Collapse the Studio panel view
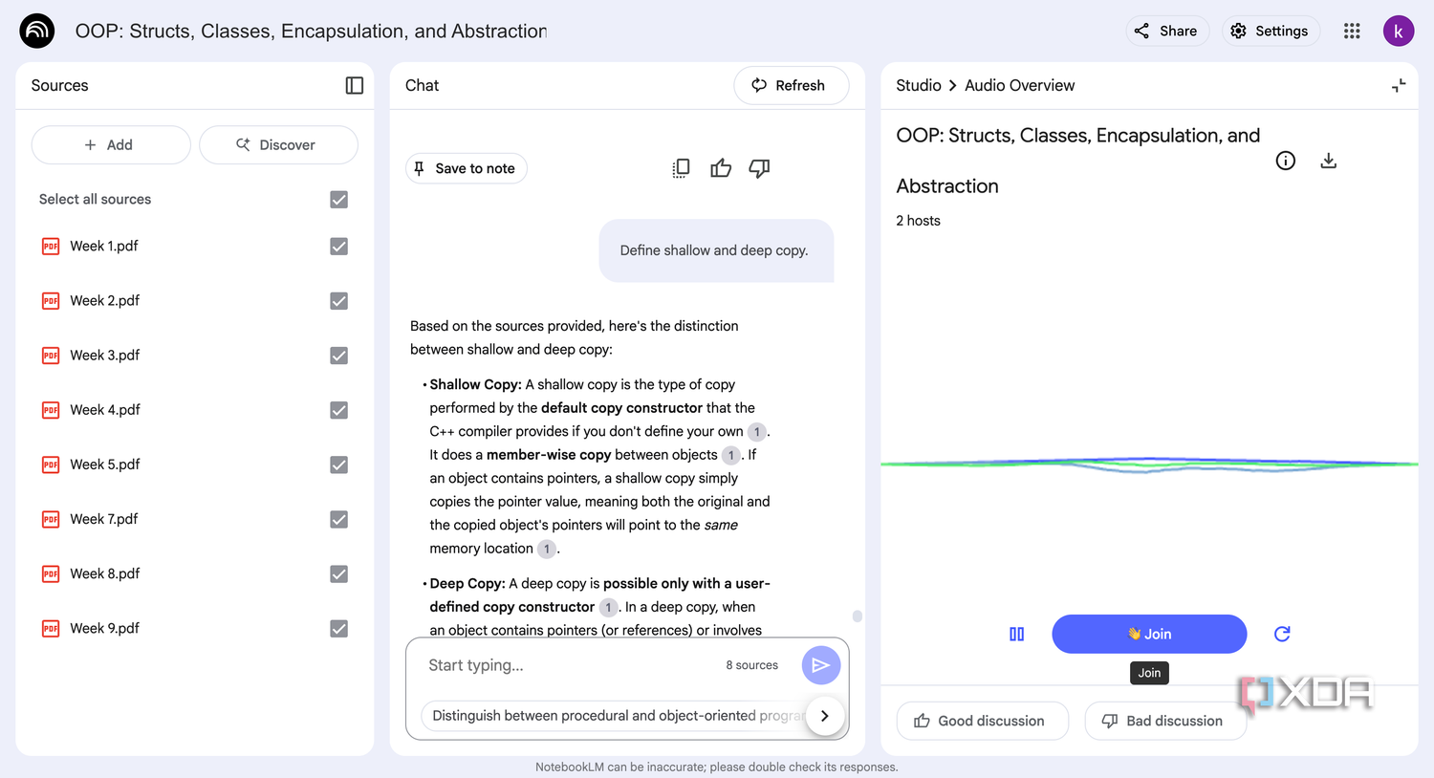The width and height of the screenshot is (1434, 778). point(1399,85)
